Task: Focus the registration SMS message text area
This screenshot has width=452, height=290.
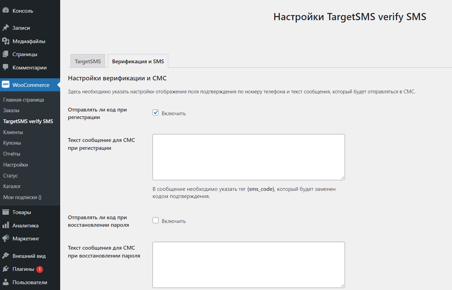Action: (x=249, y=157)
